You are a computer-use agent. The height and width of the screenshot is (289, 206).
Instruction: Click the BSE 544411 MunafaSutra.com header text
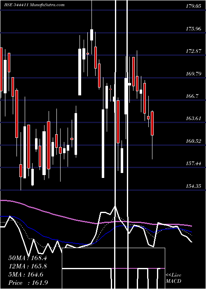click(x=34, y=5)
